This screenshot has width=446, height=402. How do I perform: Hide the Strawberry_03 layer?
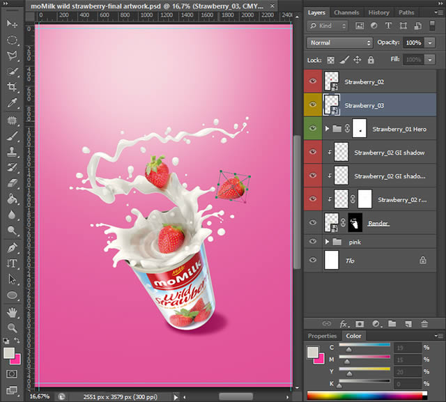click(x=313, y=105)
